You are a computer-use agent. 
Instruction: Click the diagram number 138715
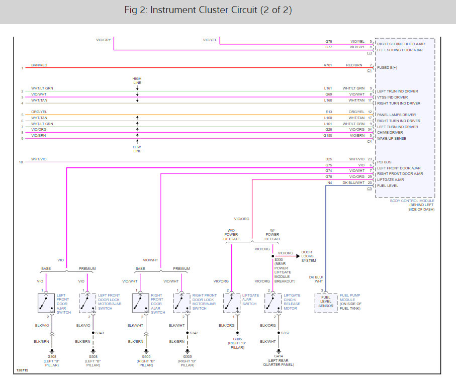(x=23, y=370)
